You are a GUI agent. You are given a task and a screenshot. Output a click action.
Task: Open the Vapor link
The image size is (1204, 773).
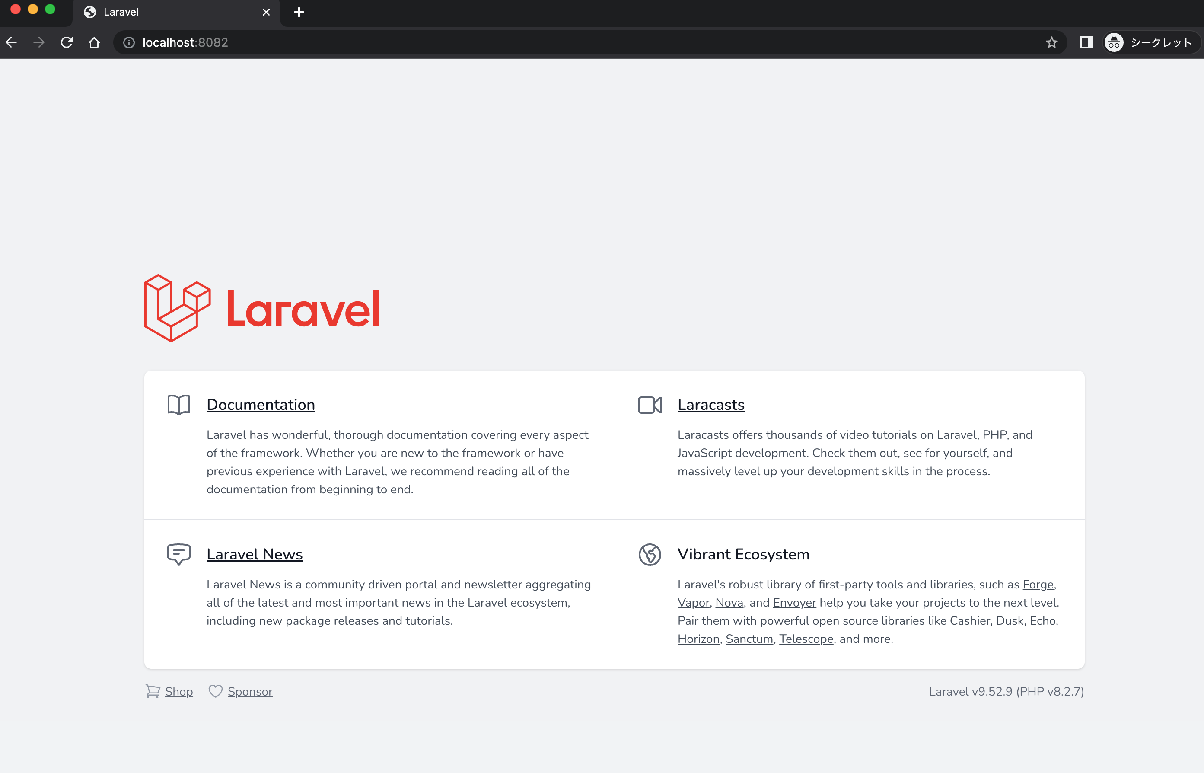coord(693,603)
